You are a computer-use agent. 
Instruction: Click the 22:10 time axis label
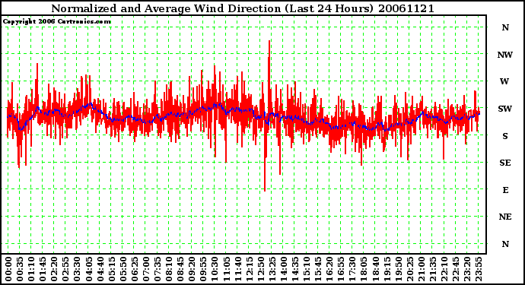pyautogui.click(x=444, y=269)
